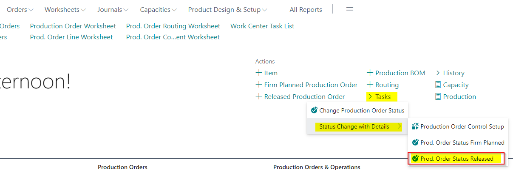
Task: Open Prod. Order Routing Worksheet link
Action: pos(173,26)
